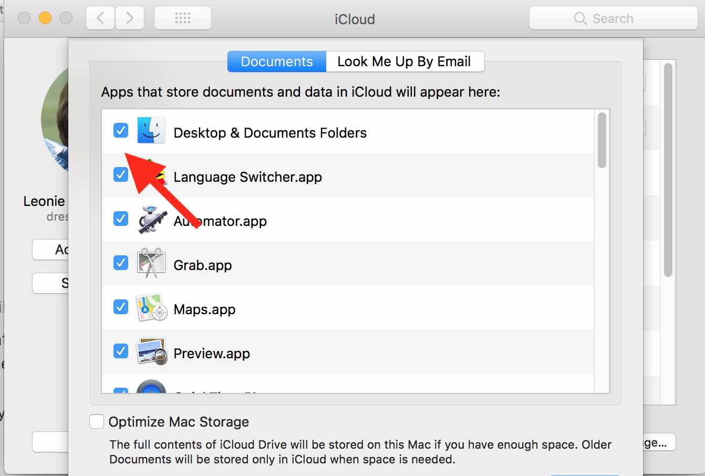This screenshot has height=476, width=705.
Task: Enable Optimize Mac Storage
Action: 97,421
